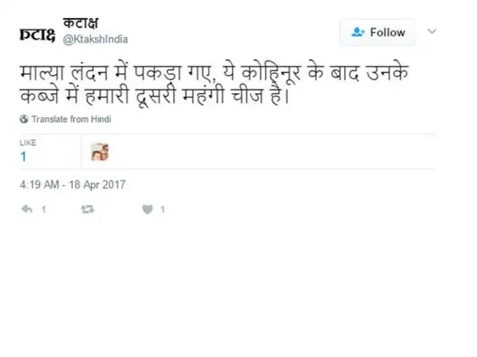
Task: Open the @KtakshIndia handle link
Action: [95, 39]
